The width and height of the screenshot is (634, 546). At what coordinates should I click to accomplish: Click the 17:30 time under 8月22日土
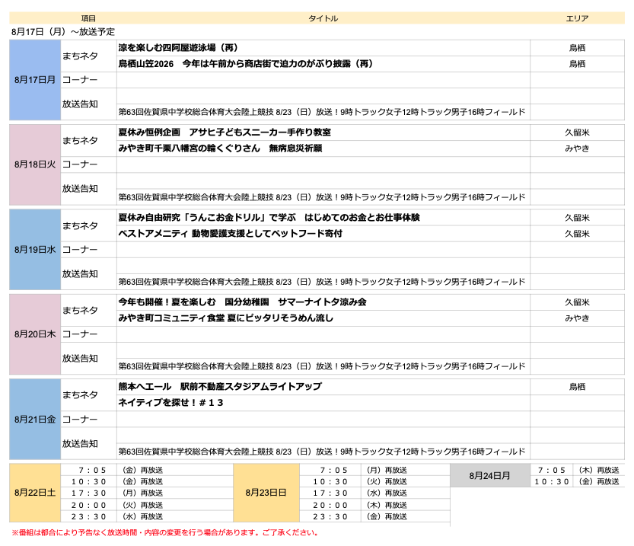click(x=88, y=493)
